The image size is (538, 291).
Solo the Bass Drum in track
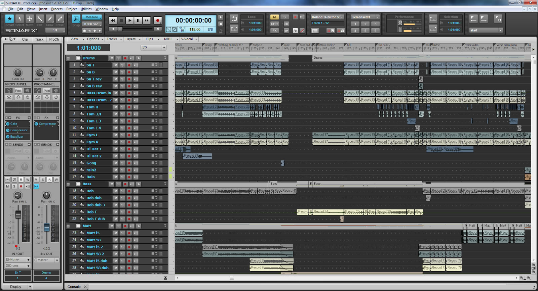point(122,93)
